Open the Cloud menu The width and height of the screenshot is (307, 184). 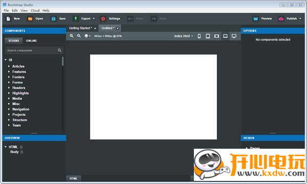tap(35, 11)
